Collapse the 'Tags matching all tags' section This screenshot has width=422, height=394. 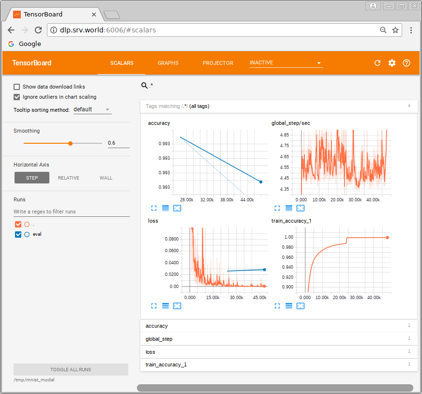click(x=279, y=106)
